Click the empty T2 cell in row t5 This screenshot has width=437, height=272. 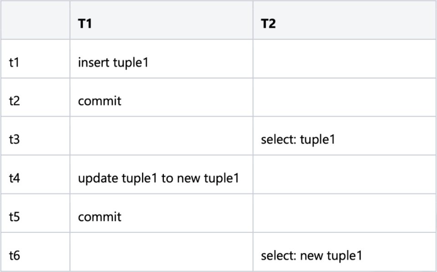pos(344,217)
